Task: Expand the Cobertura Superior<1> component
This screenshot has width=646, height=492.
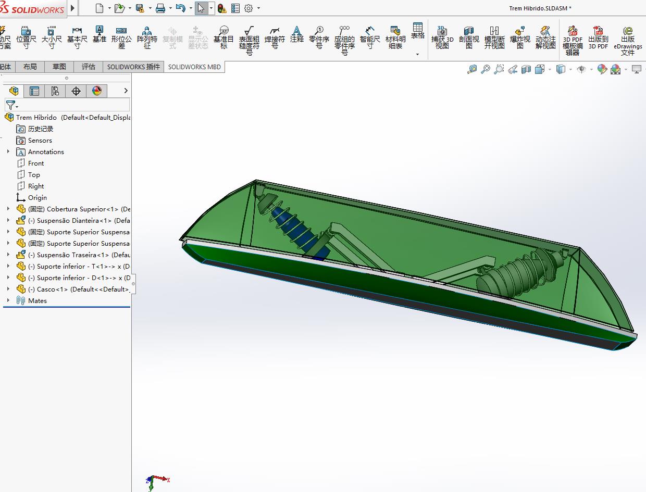Action: 8,209
